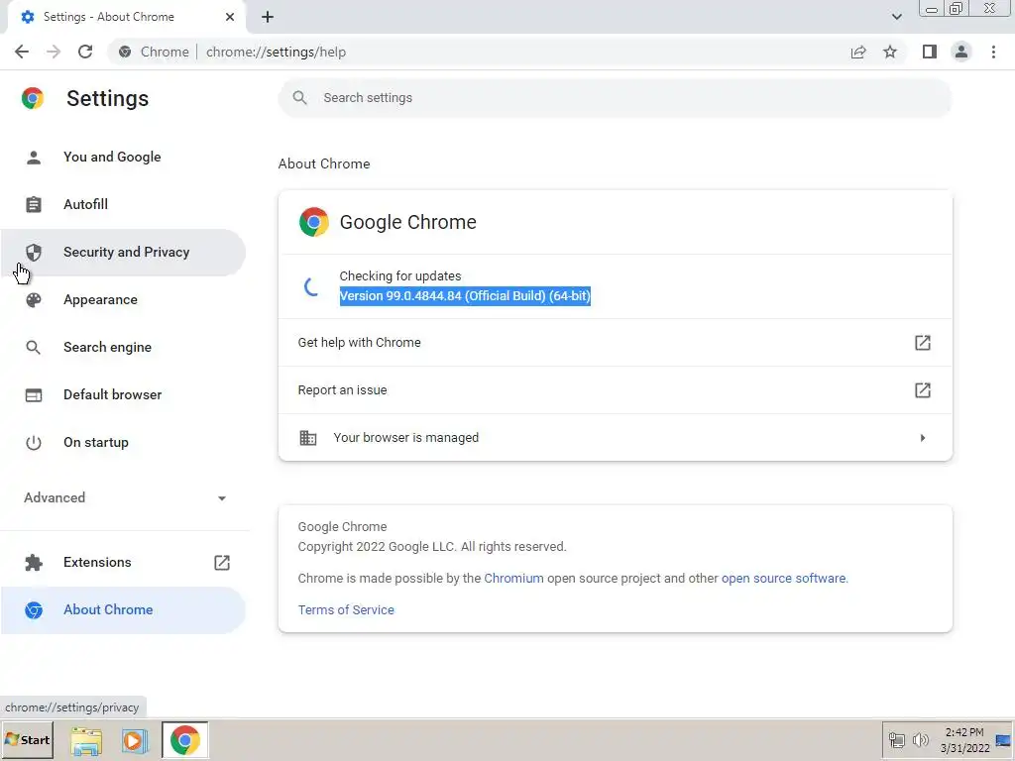Open the tab search chevron
This screenshot has width=1015, height=761.
coord(896,17)
